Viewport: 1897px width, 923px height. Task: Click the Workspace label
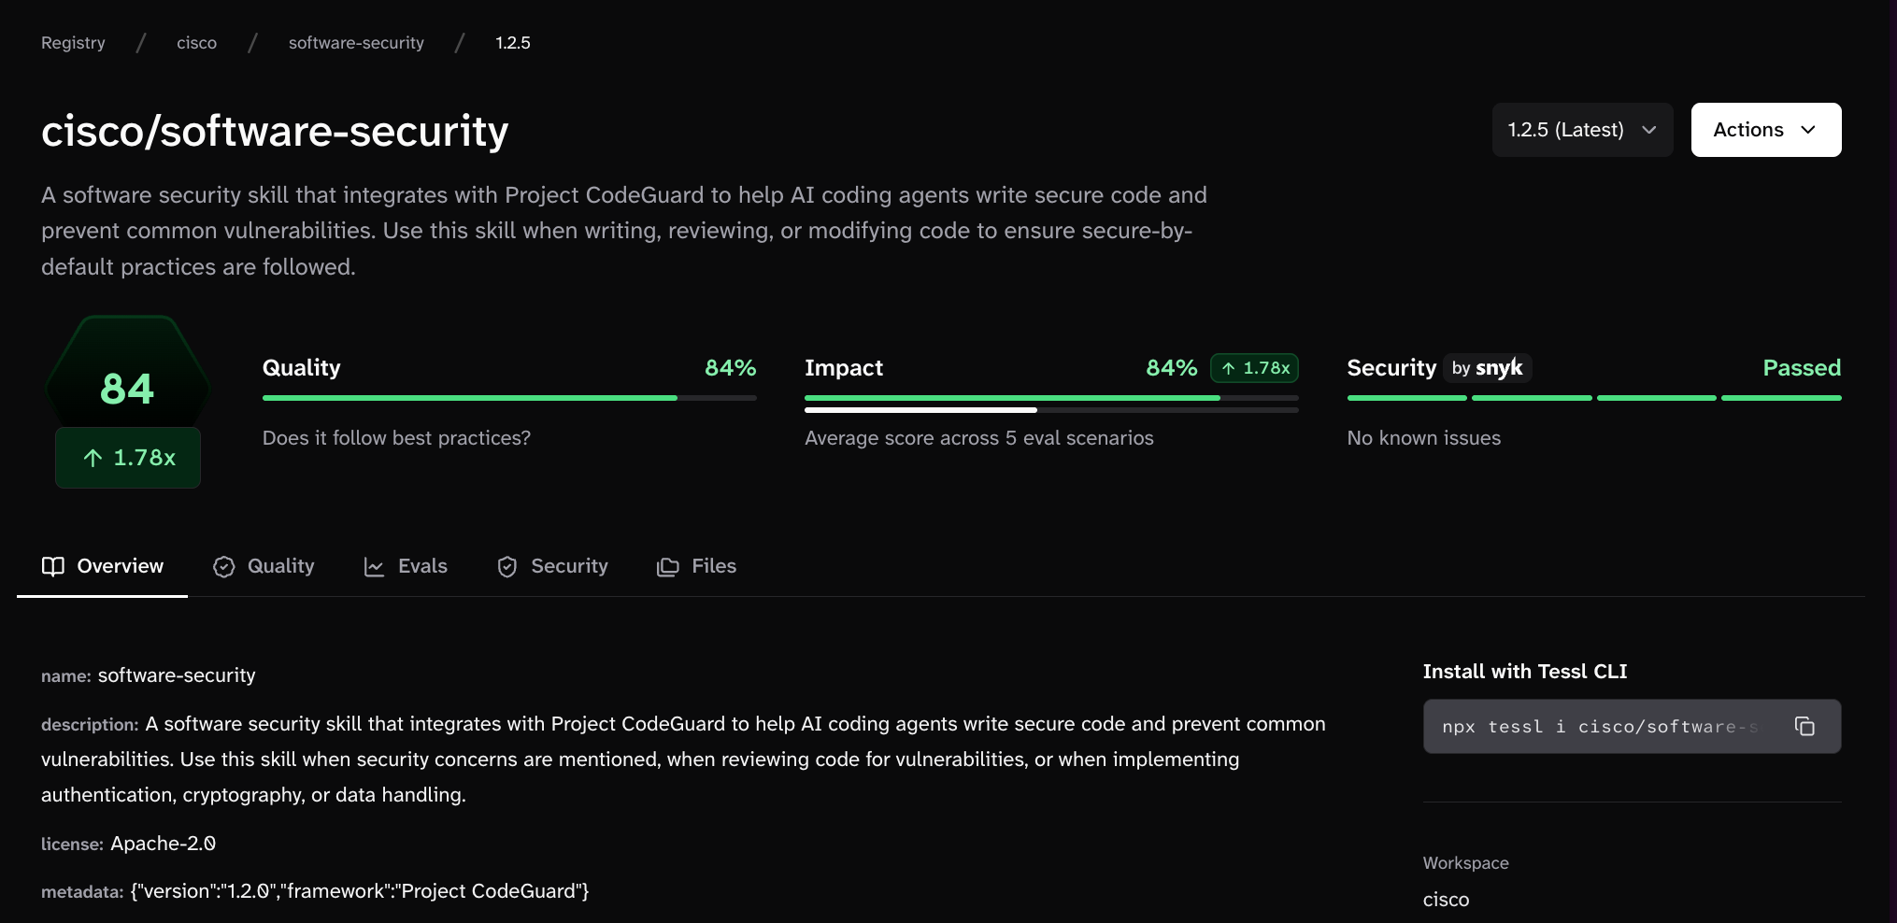point(1466,863)
